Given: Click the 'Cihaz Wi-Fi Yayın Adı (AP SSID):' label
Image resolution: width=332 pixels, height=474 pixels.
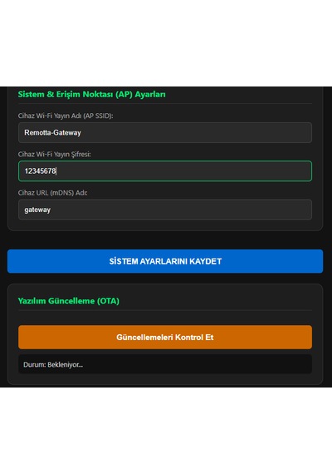Looking at the screenshot, I should pos(66,116).
